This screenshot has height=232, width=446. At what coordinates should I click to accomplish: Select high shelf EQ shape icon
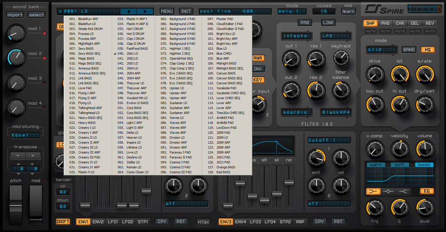[x=403, y=191]
